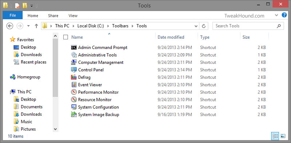Expand the arrow after Toolbars in path
This screenshot has height=143, width=291.
point(132,26)
